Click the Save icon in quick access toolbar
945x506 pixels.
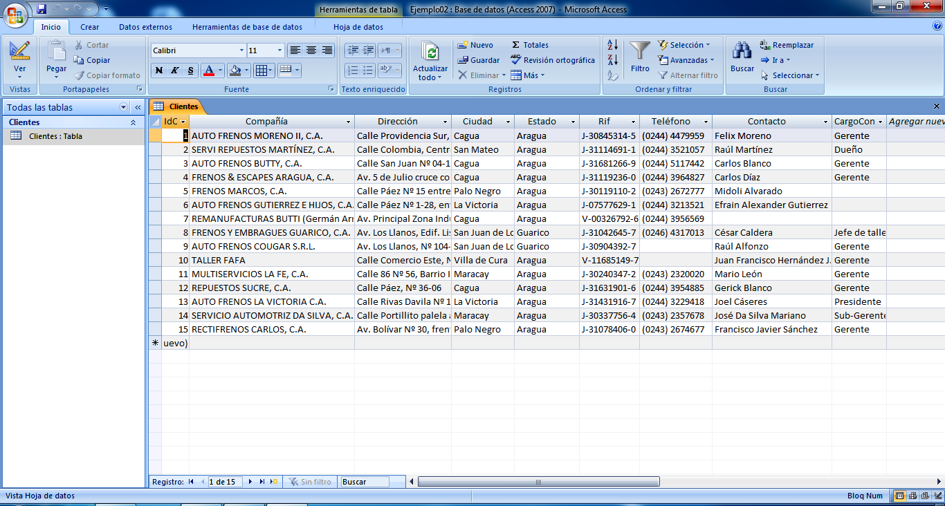(42, 9)
